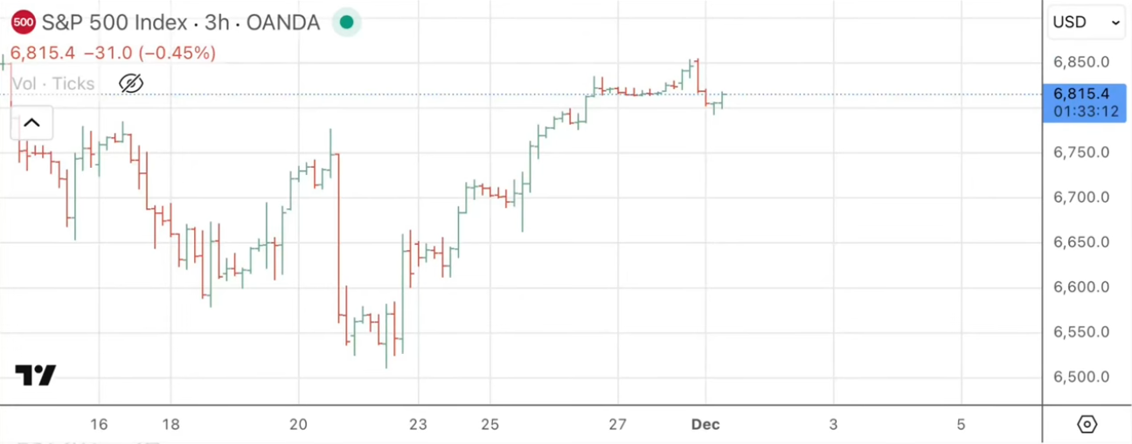Click the 20 date on time axis
Viewport: 1132px width, 444px height.
tap(299, 425)
